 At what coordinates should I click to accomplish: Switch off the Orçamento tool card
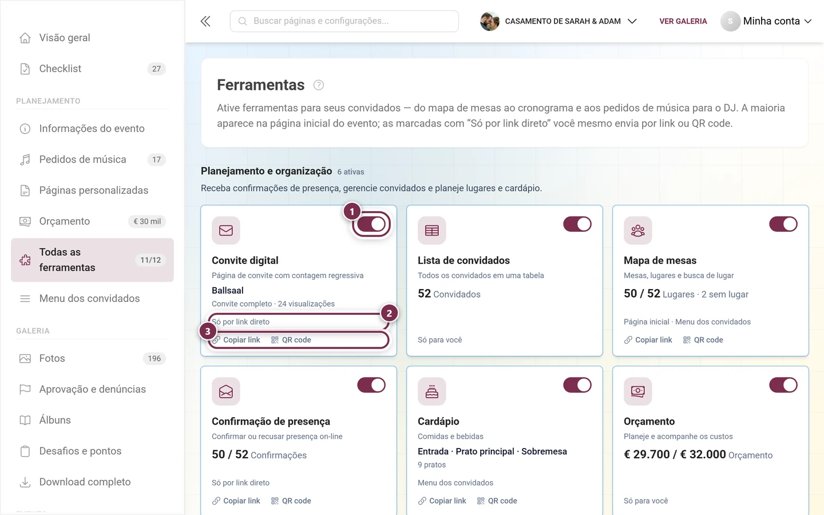click(783, 385)
